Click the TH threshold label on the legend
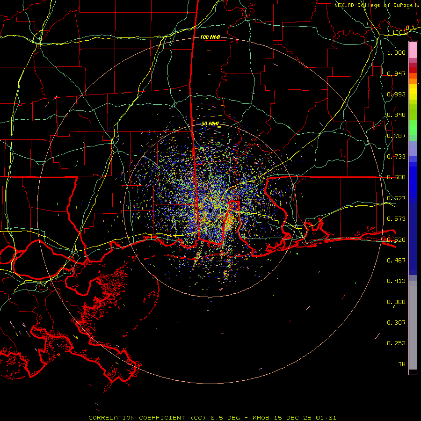This screenshot has width=421, height=421. point(402,364)
